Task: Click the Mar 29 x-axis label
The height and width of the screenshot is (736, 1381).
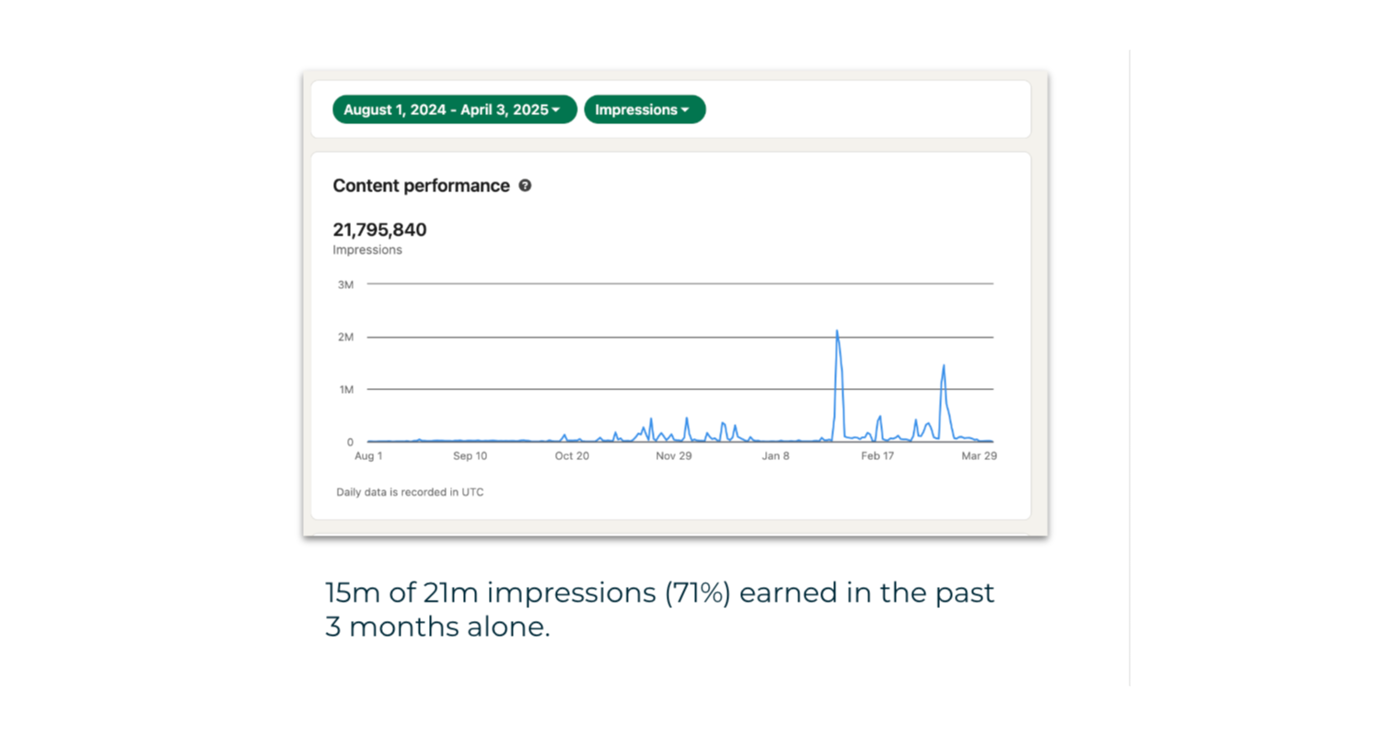Action: [980, 455]
